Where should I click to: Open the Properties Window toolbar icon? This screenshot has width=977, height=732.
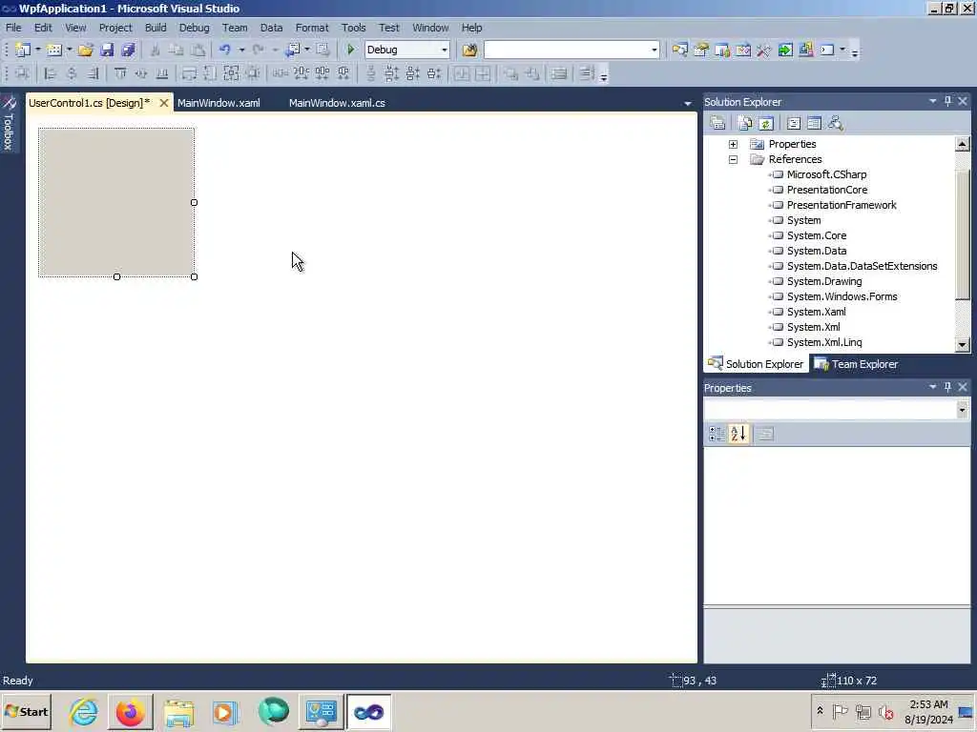click(x=701, y=50)
